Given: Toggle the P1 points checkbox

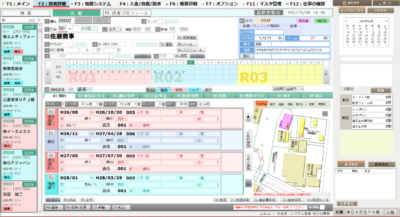Looking at the screenshot, I should coord(247,21).
